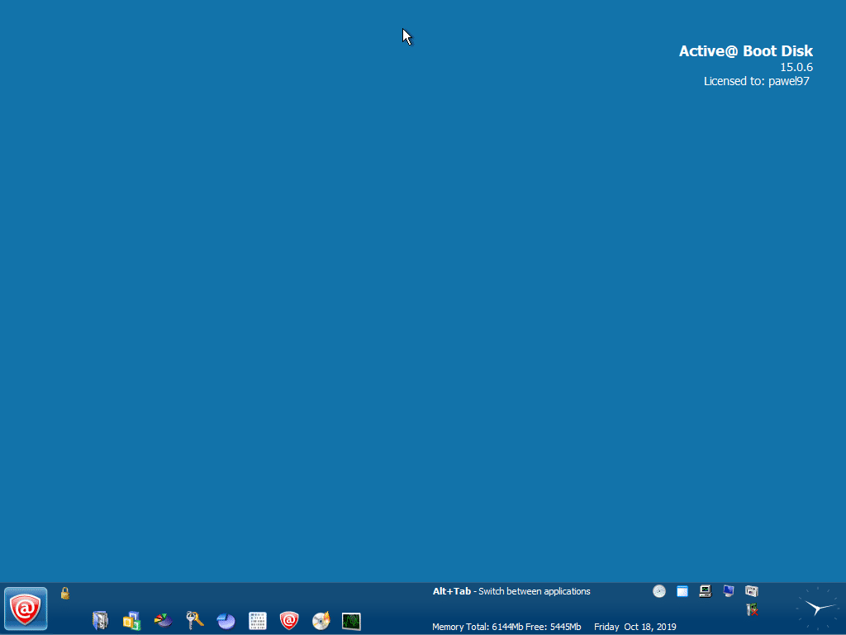Open the keys password tool icon
Viewport: 846px width, 635px height.
point(195,620)
